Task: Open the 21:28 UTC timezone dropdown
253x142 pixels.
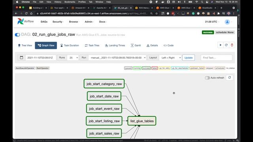Action: click(212, 22)
